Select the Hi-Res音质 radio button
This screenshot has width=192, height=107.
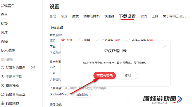click(128, 40)
